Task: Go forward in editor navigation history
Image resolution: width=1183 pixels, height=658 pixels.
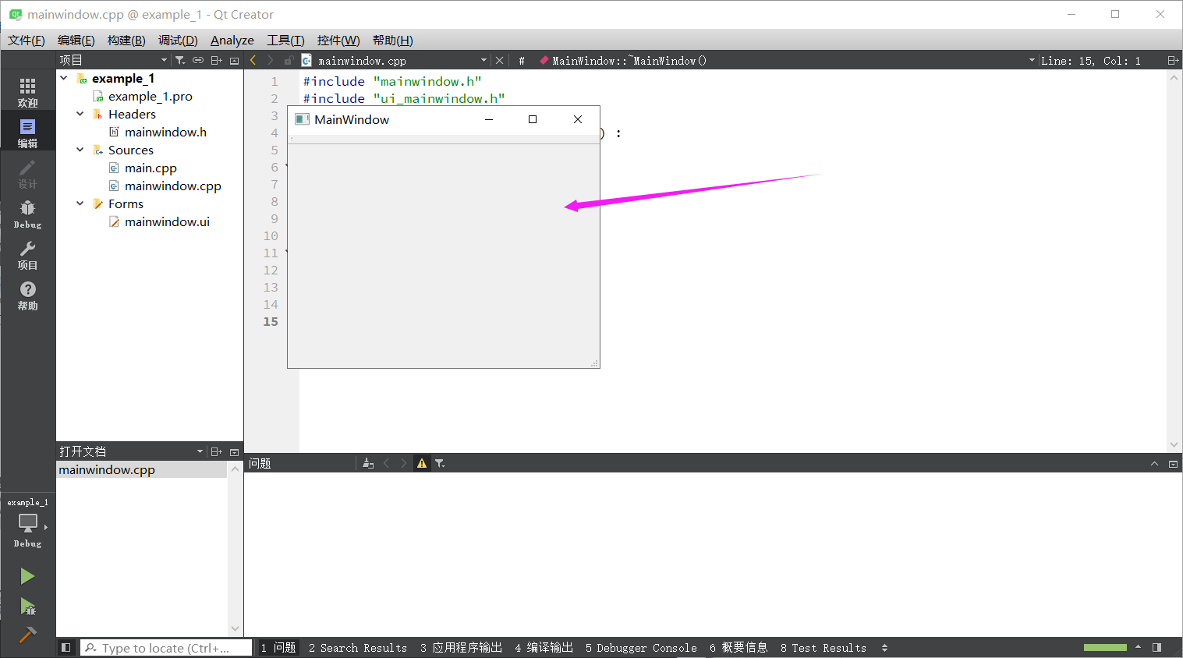Action: (x=271, y=60)
